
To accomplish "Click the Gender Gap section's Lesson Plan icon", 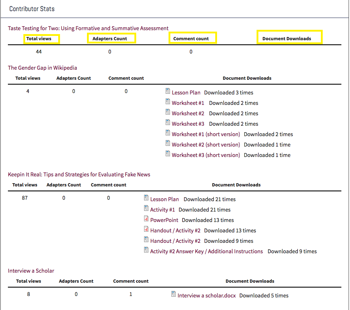I will coord(168,91).
